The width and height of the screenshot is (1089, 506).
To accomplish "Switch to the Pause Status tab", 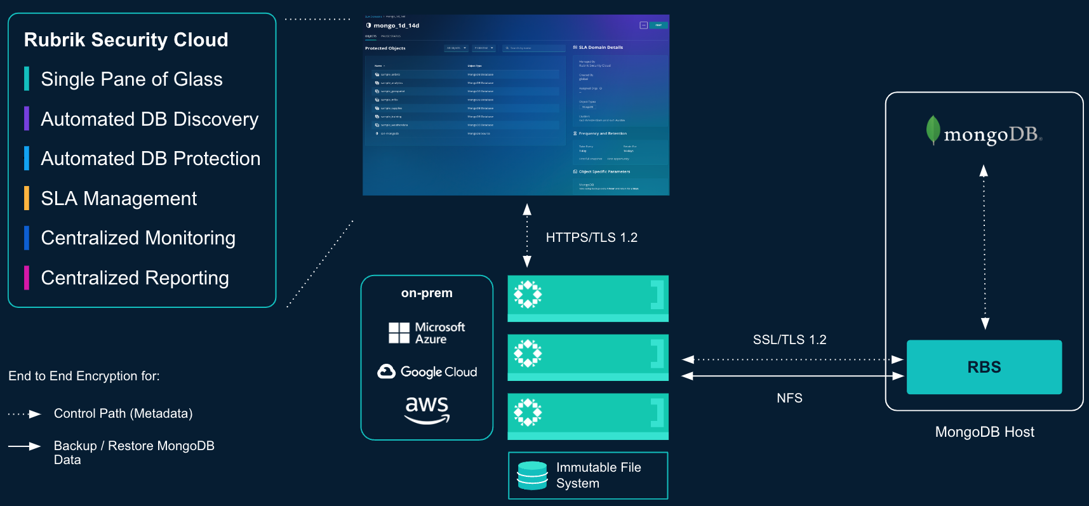I will pyautogui.click(x=391, y=36).
